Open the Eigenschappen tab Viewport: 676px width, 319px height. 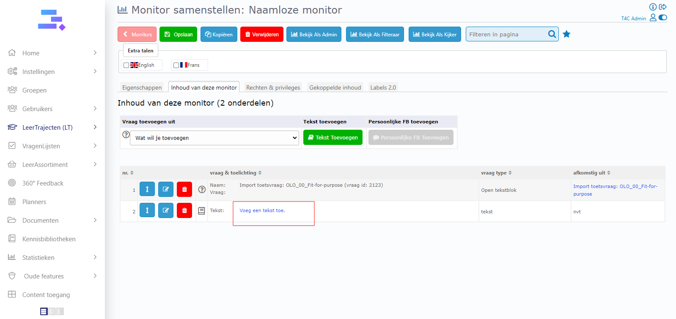pos(142,87)
